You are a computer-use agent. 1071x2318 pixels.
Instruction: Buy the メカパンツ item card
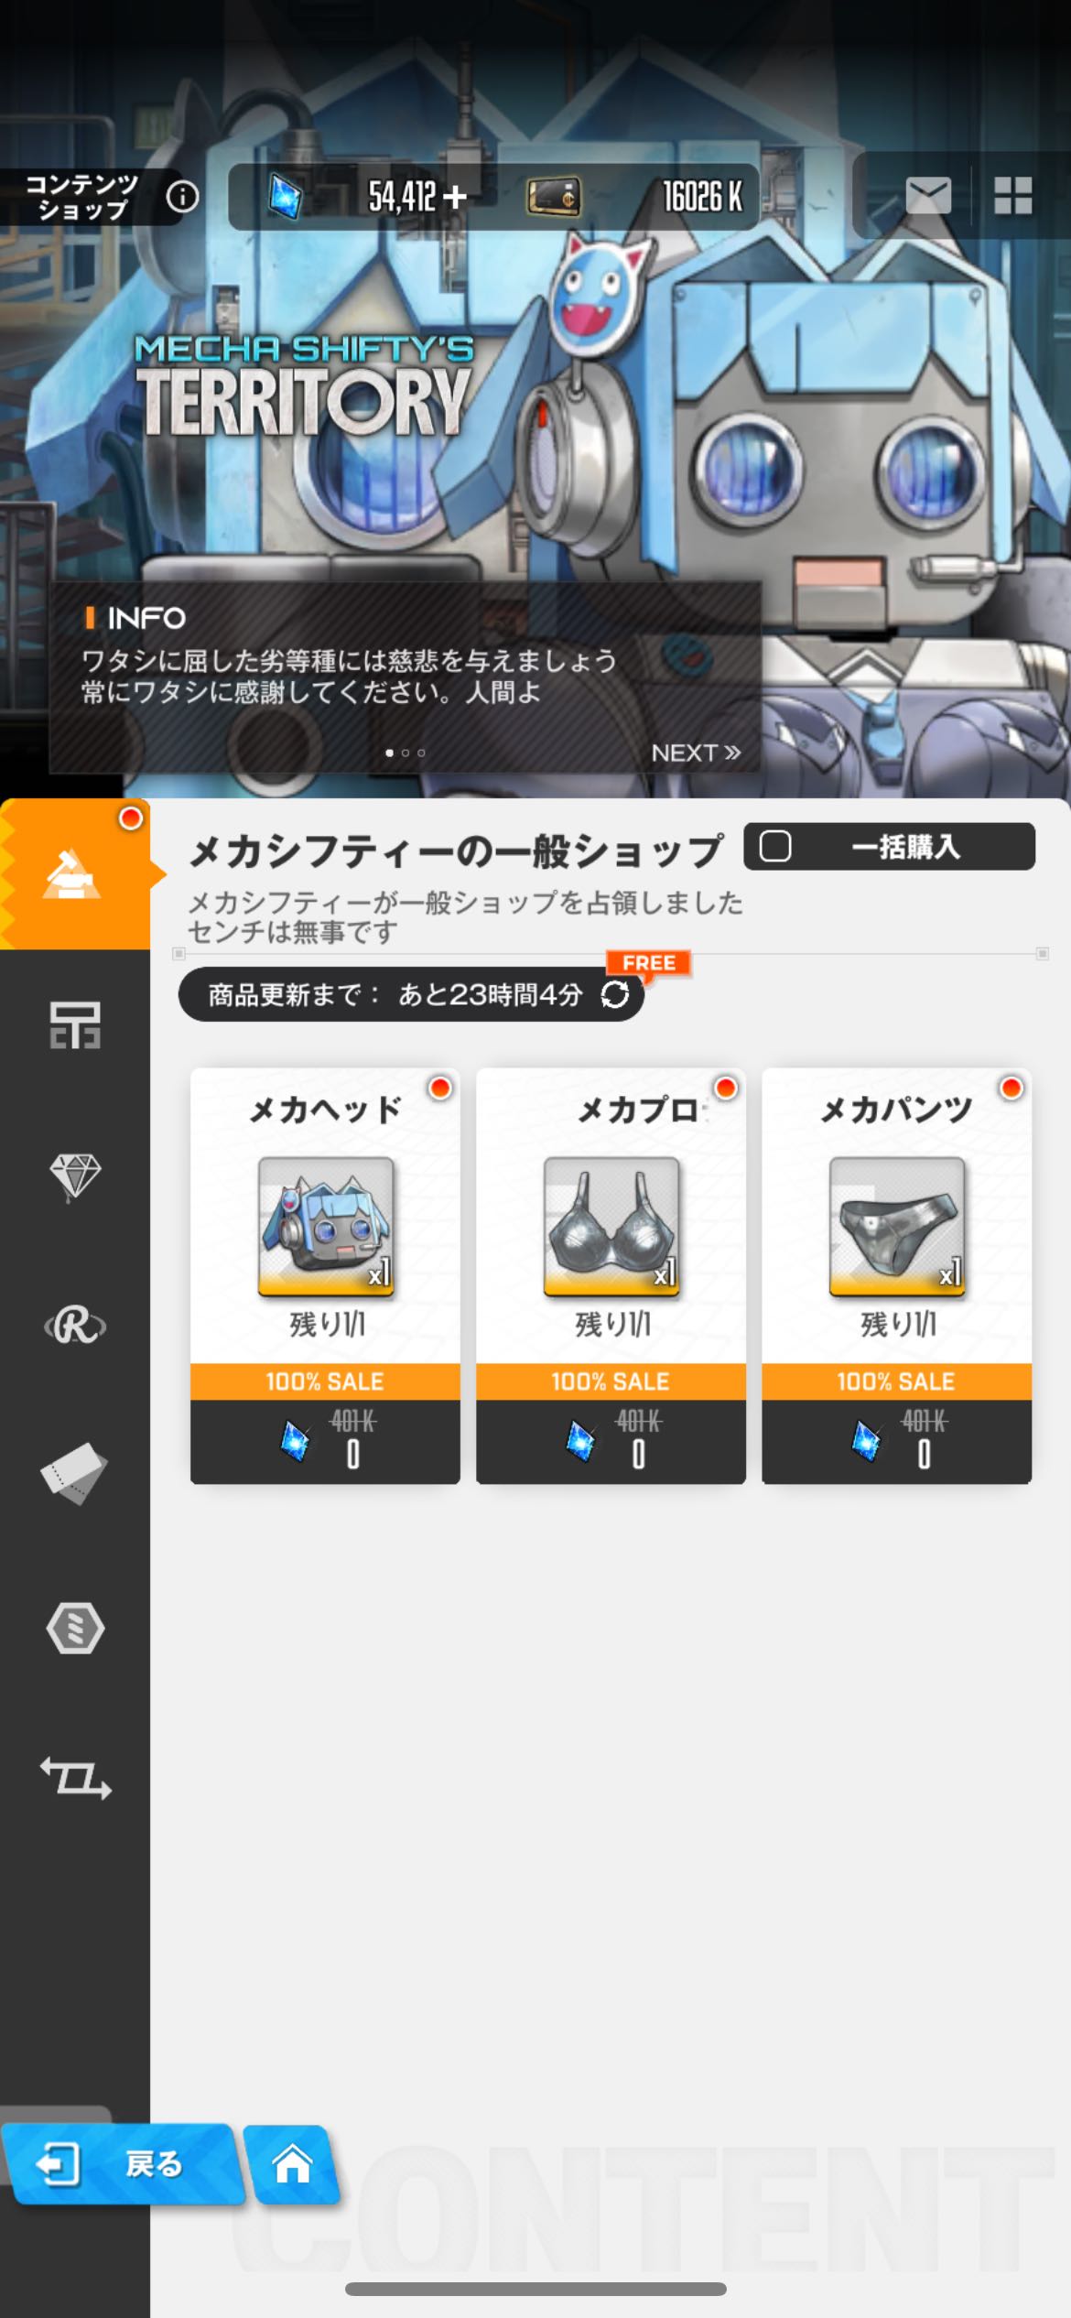896,1275
